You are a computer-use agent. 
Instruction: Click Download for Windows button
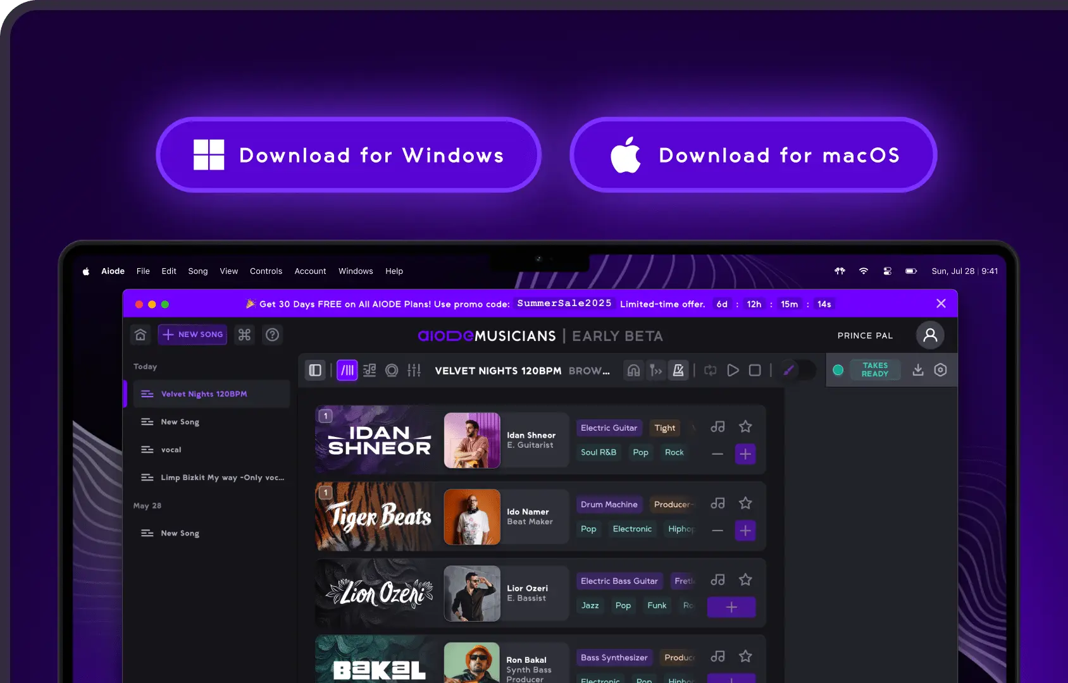tap(349, 155)
